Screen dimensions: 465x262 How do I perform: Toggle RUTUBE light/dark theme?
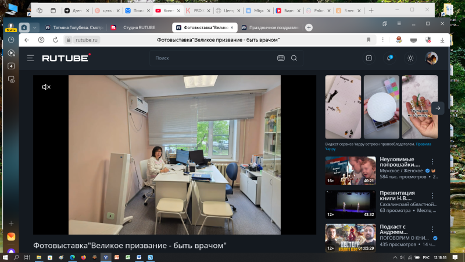tap(410, 58)
